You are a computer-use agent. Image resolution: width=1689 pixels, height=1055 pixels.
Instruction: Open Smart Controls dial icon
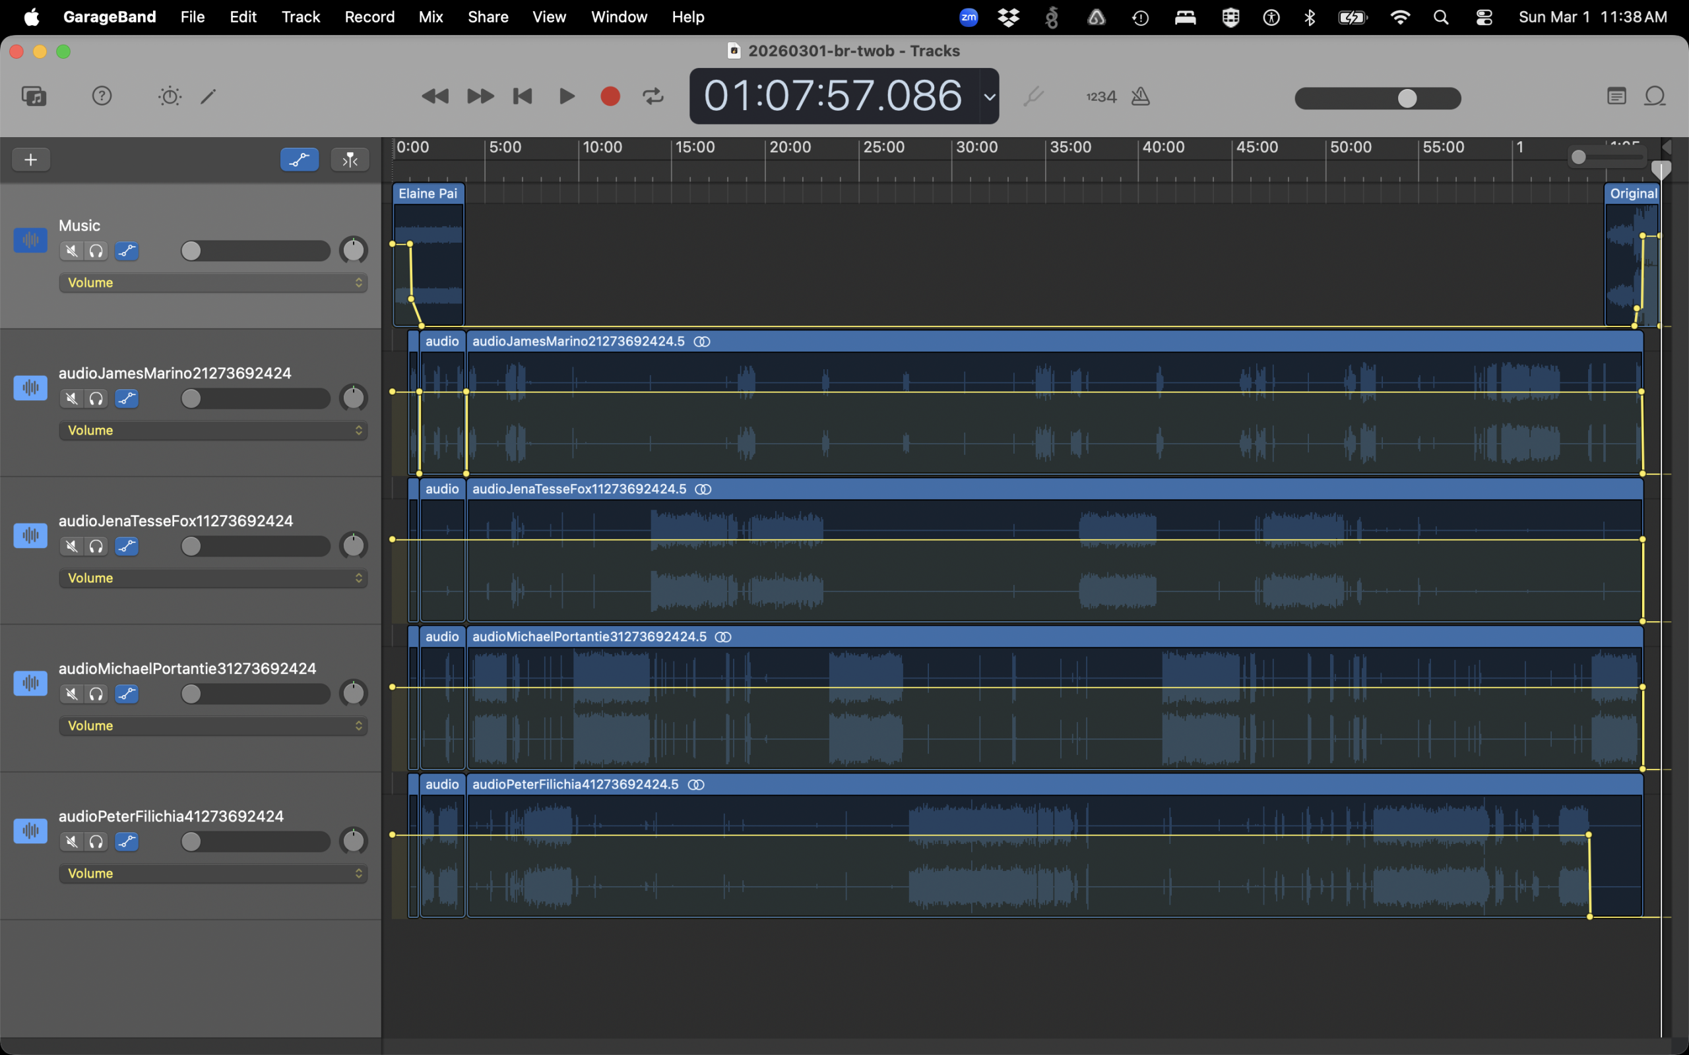170,96
